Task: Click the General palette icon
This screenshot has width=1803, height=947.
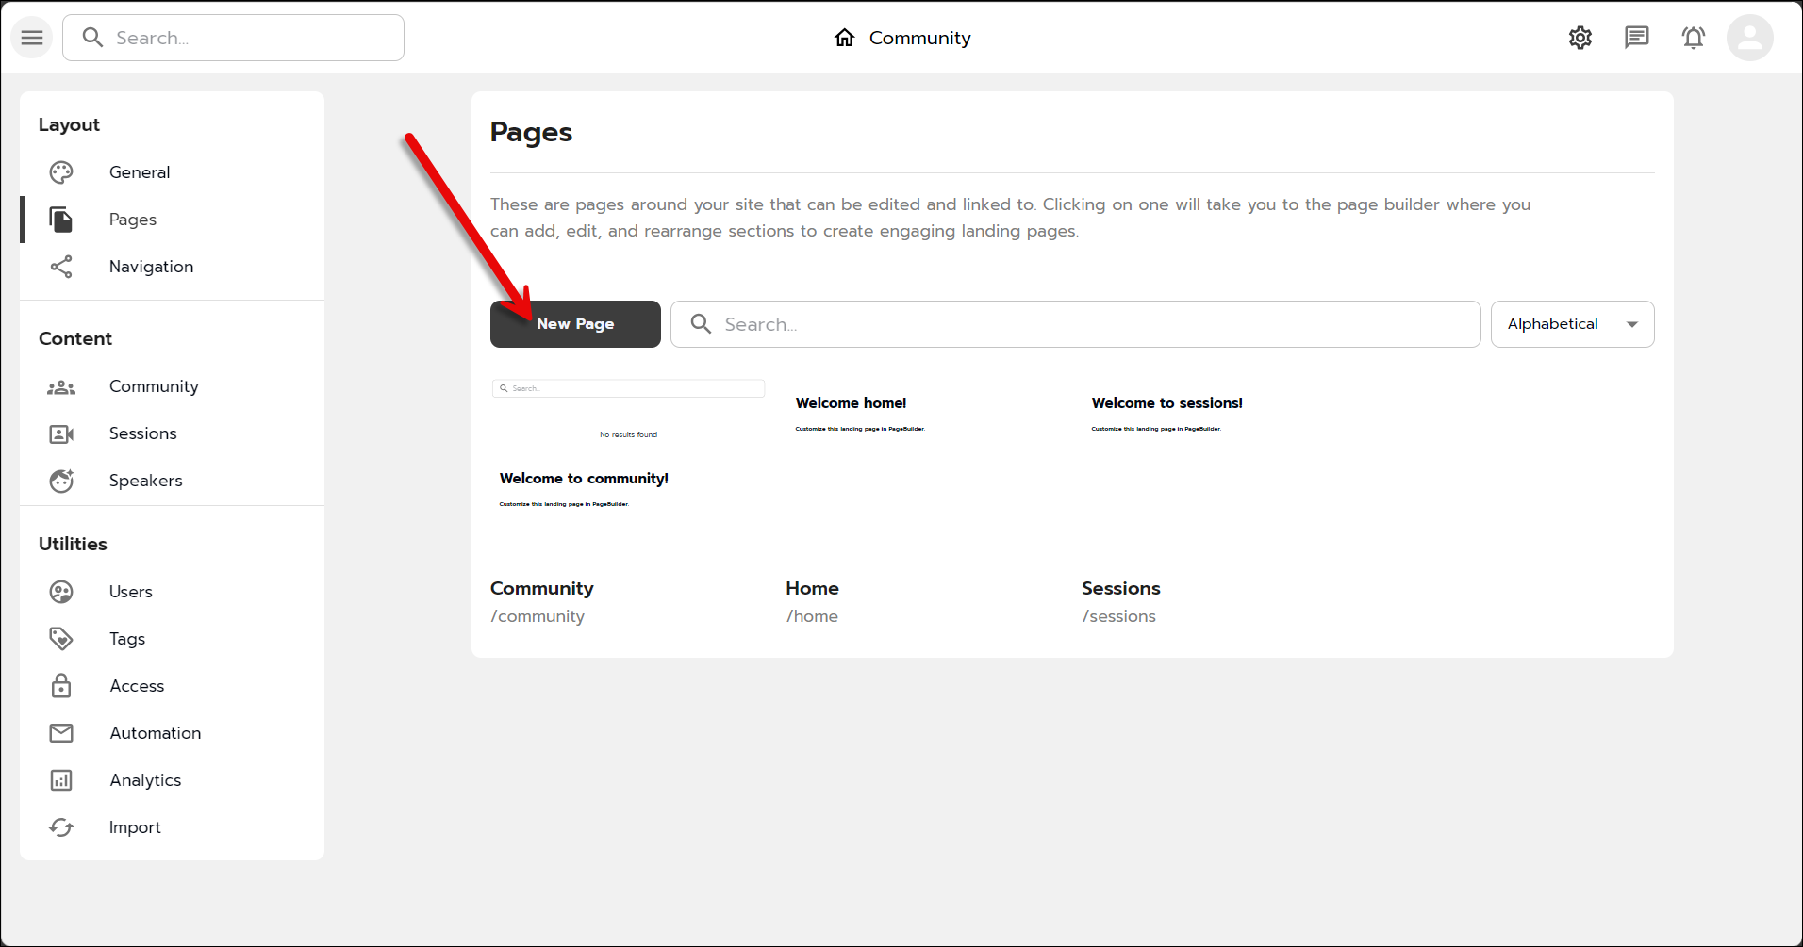Action: (x=61, y=172)
